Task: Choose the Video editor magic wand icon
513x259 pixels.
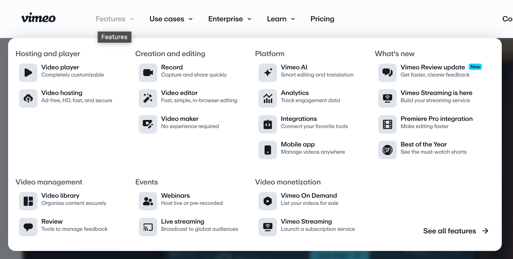Action: pos(148,98)
